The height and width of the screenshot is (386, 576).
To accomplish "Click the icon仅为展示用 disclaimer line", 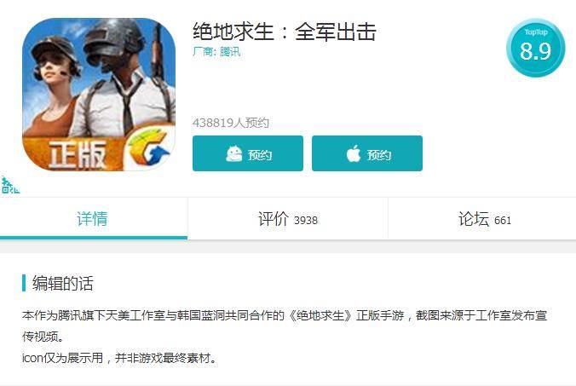I will pos(119,357).
